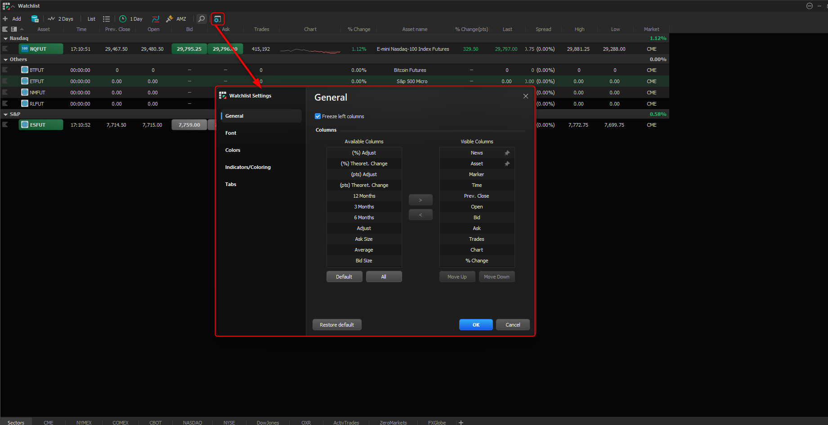Open watchlist settings gear icon
This screenshot has width=828, height=425.
217,19
